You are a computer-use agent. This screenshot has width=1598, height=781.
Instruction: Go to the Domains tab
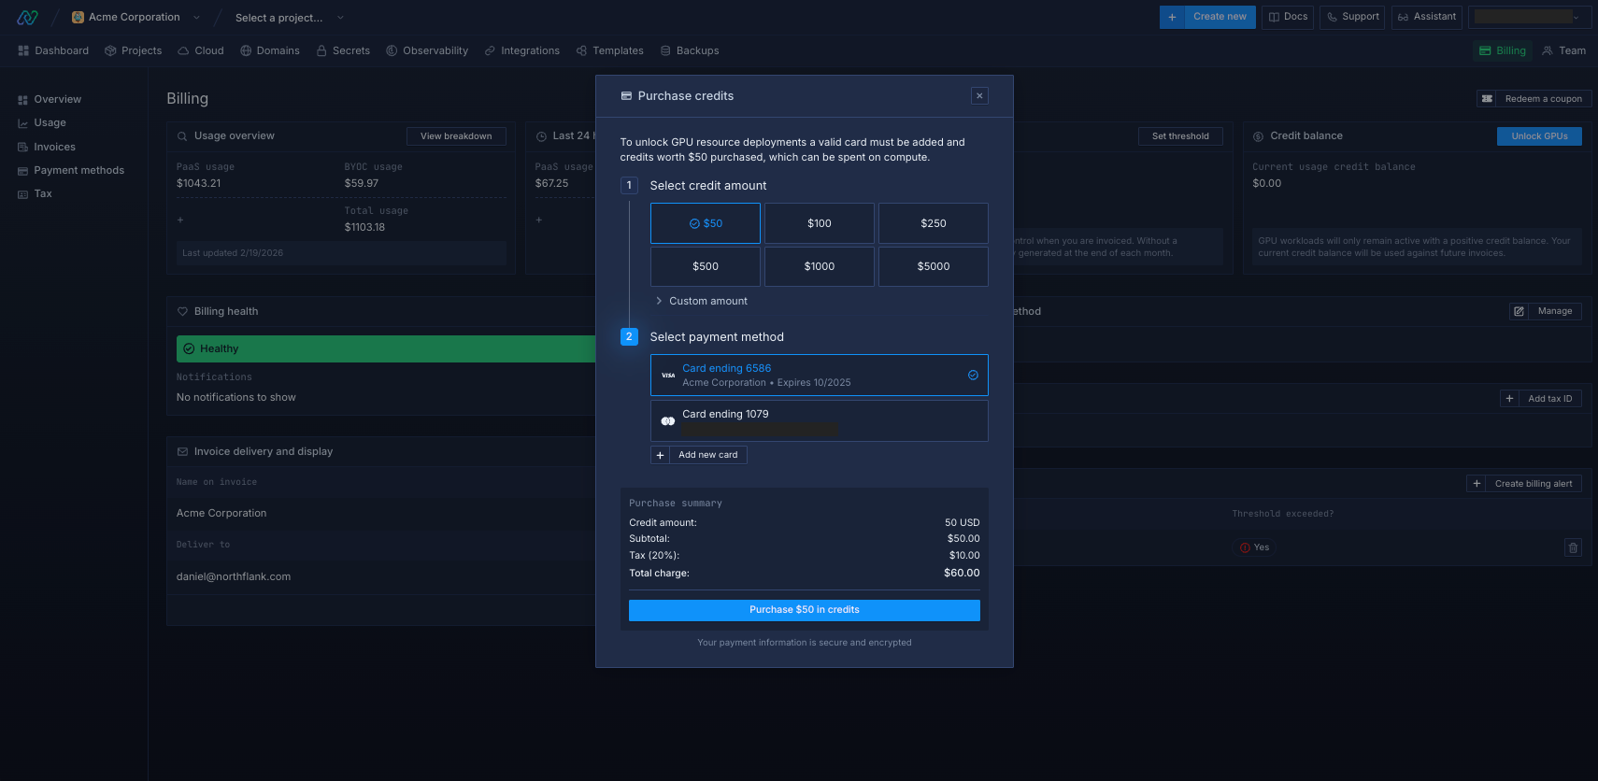[269, 50]
